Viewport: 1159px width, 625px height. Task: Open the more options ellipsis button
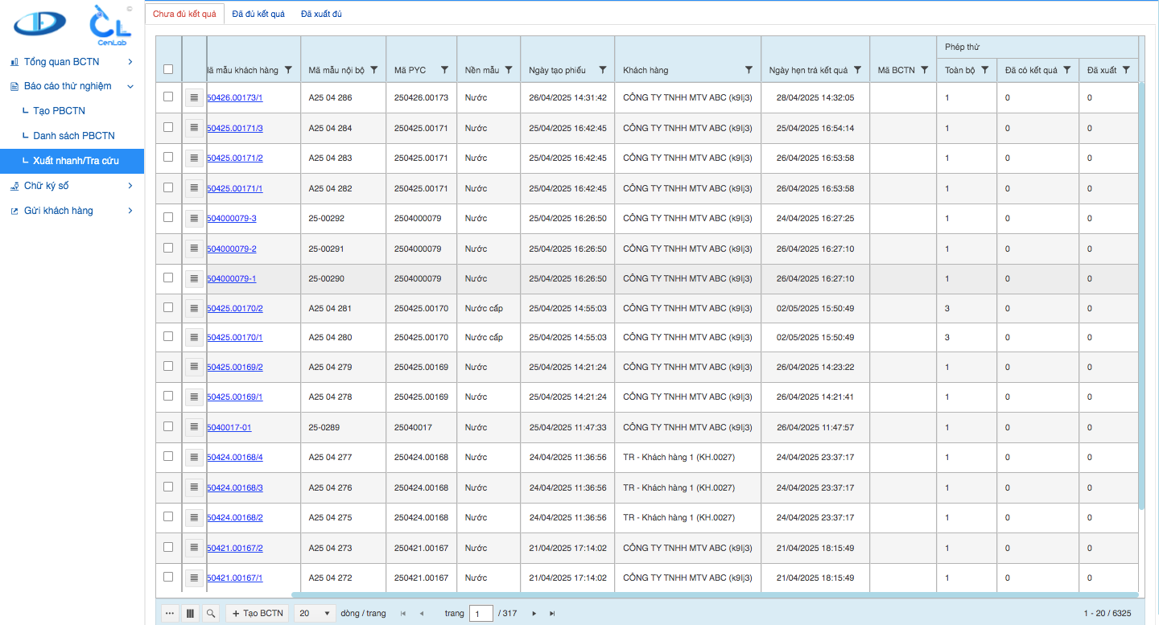[170, 613]
